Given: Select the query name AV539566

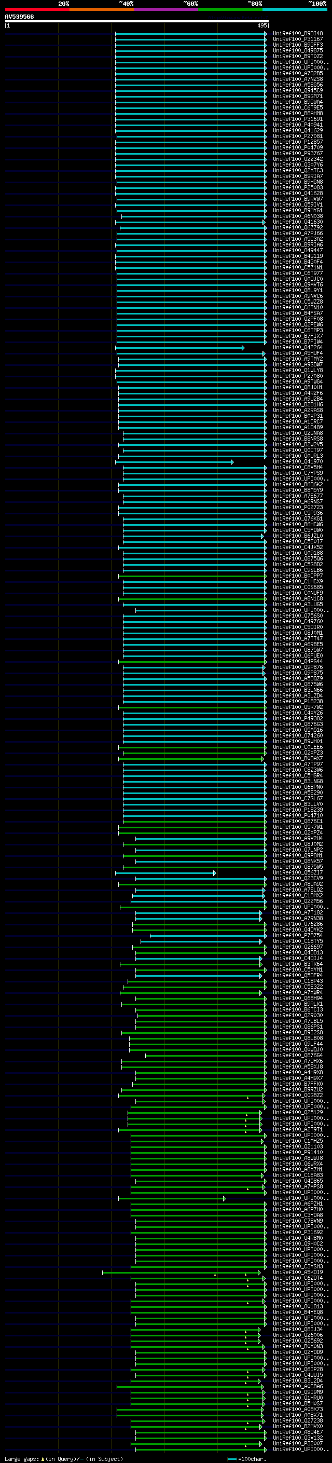Looking at the screenshot, I should click(19, 17).
